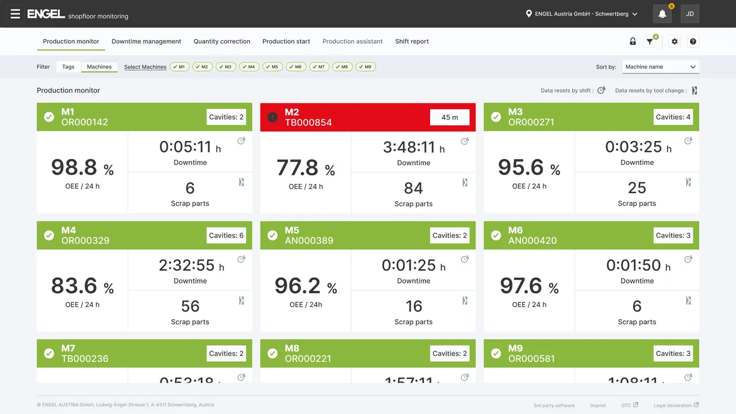The image size is (736, 414).
Task: Click the lock icon in toolbar
Action: 632,41
